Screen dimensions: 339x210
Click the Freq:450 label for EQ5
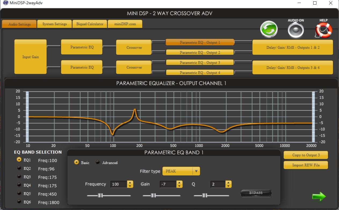[x=48, y=194]
